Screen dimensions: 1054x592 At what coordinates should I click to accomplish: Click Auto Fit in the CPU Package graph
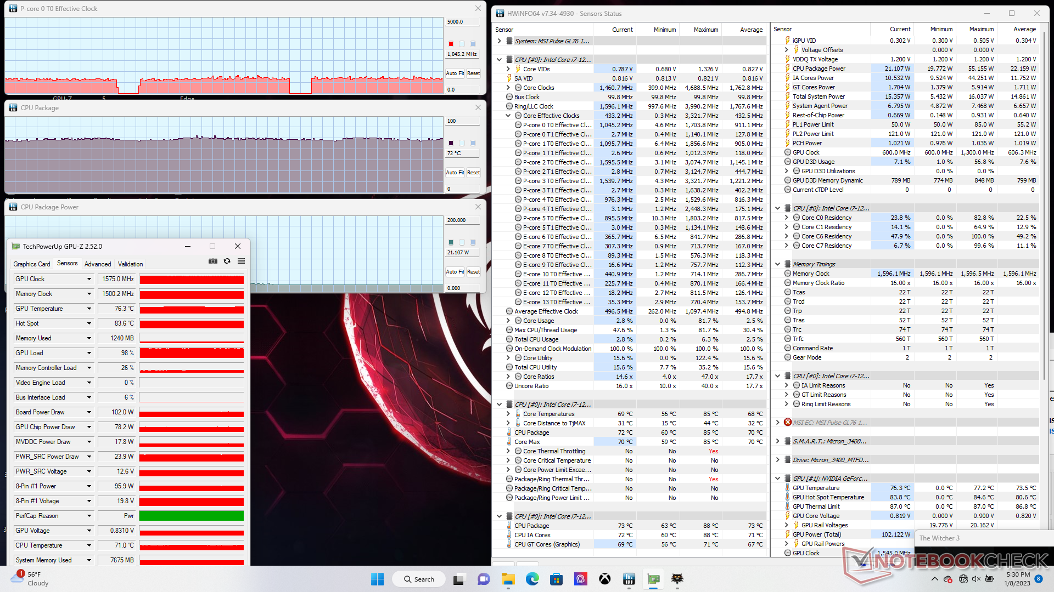[x=455, y=173]
